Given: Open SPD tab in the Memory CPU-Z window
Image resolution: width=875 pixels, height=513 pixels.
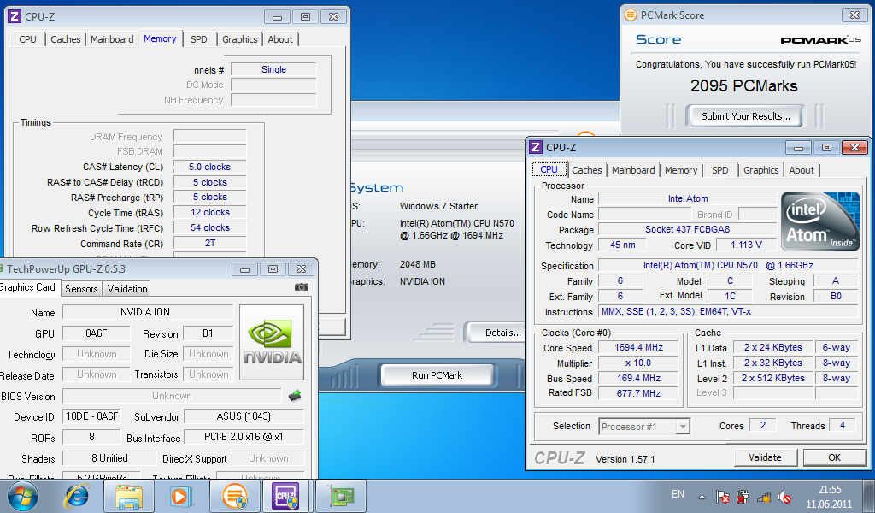Looking at the screenshot, I should [x=198, y=39].
